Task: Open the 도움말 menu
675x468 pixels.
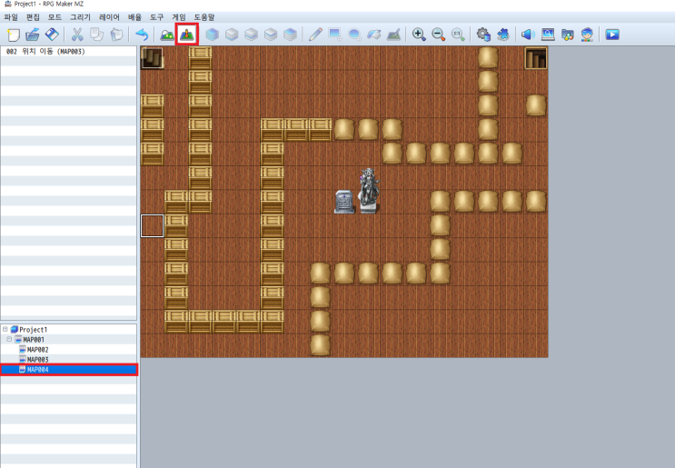Action: pyautogui.click(x=204, y=17)
